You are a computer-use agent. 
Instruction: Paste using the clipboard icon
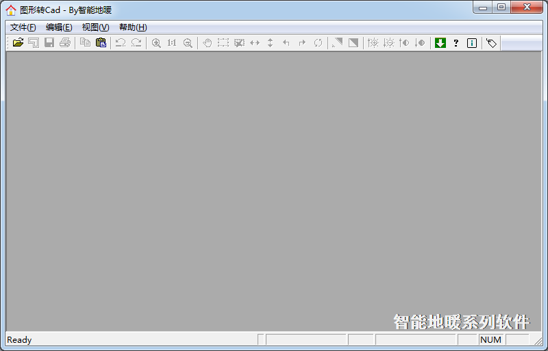click(101, 42)
